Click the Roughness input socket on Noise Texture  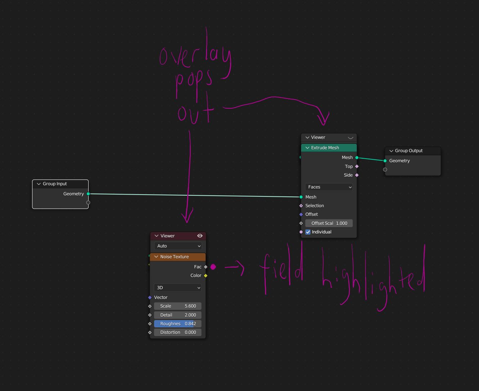pyautogui.click(x=150, y=324)
